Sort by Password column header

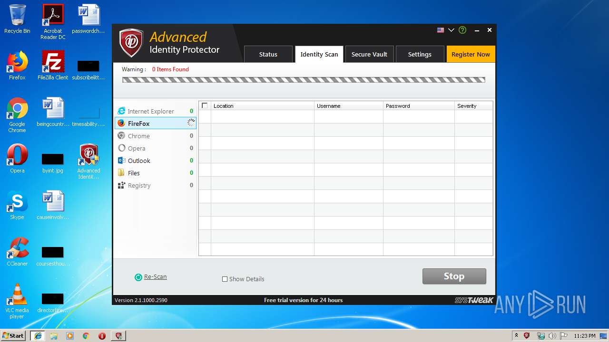pyautogui.click(x=419, y=105)
